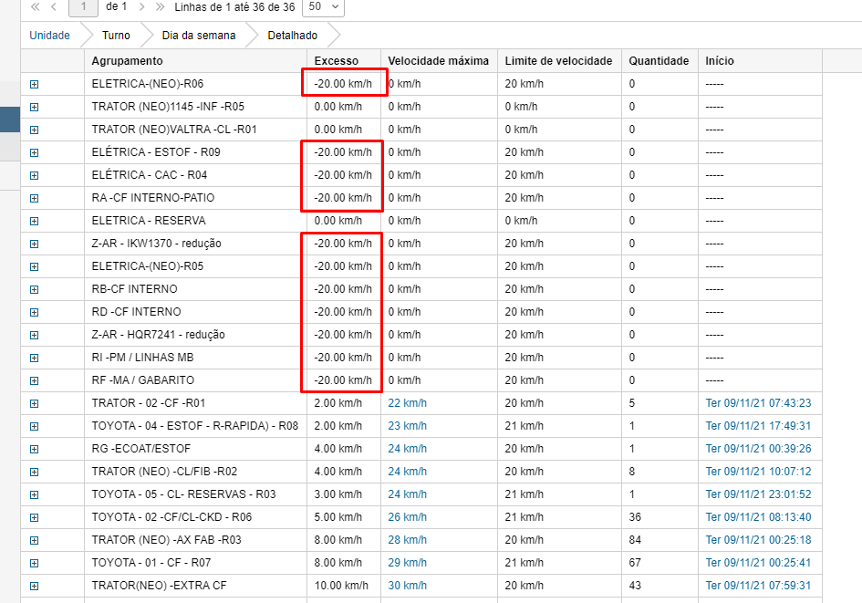Expand row for TRATOR(NEO) -EXTRA CF
This screenshot has width=862, height=603.
click(x=34, y=586)
